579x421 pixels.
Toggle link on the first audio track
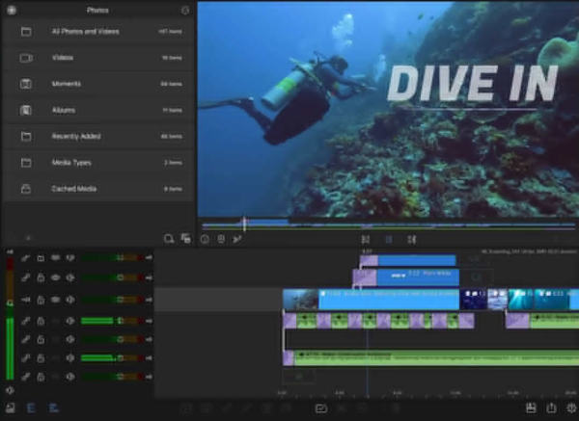pos(25,321)
